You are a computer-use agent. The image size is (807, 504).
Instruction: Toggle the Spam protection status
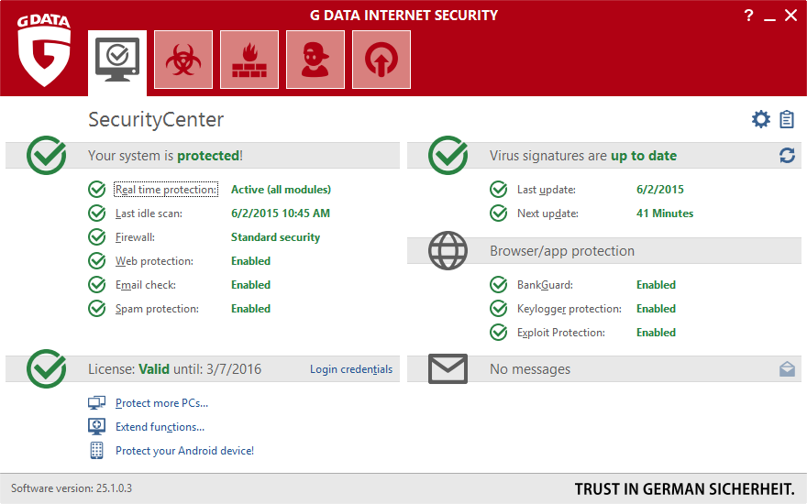click(x=250, y=309)
